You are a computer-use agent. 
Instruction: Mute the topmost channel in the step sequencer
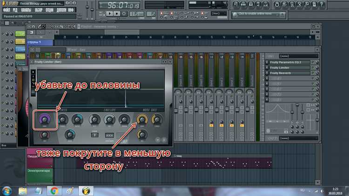(3, 34)
